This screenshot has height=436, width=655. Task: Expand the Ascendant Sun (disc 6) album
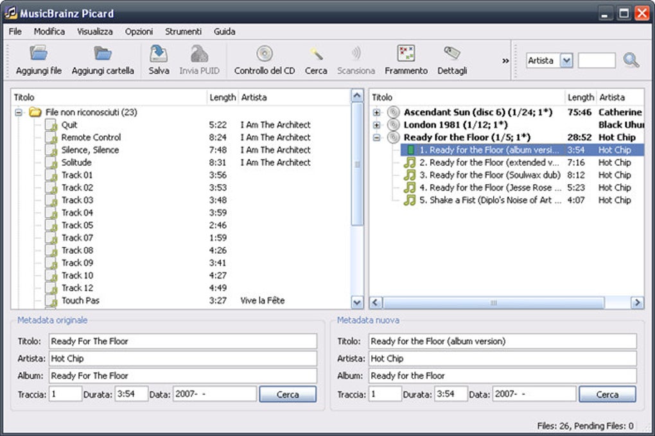pos(376,112)
